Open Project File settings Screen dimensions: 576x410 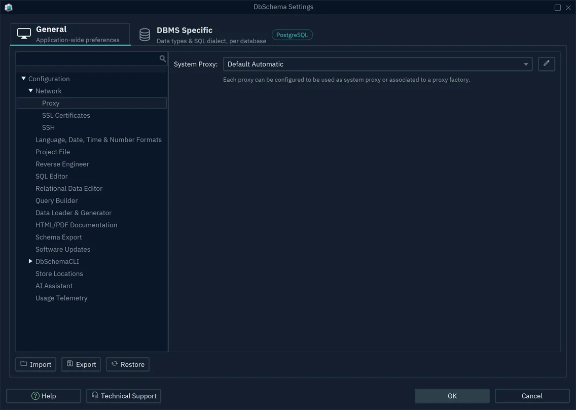53,152
